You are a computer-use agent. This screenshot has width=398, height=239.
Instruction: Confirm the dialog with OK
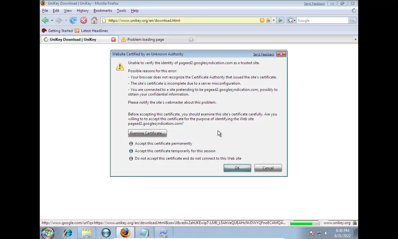[x=237, y=168]
